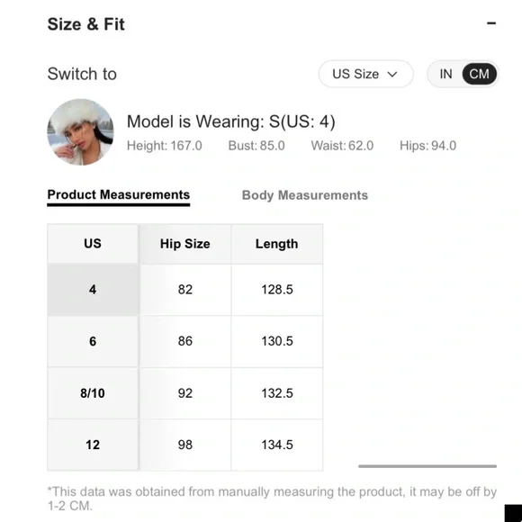Click the Size & Fit heading
This screenshot has width=522, height=522.
coord(85,24)
